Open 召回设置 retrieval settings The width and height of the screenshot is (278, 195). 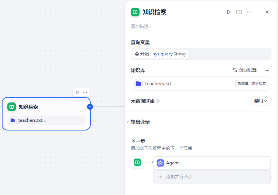click(244, 70)
